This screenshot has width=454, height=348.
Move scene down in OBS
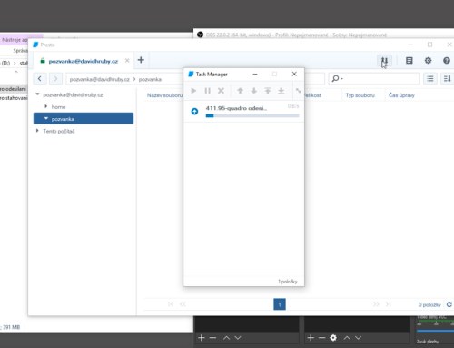point(238,338)
